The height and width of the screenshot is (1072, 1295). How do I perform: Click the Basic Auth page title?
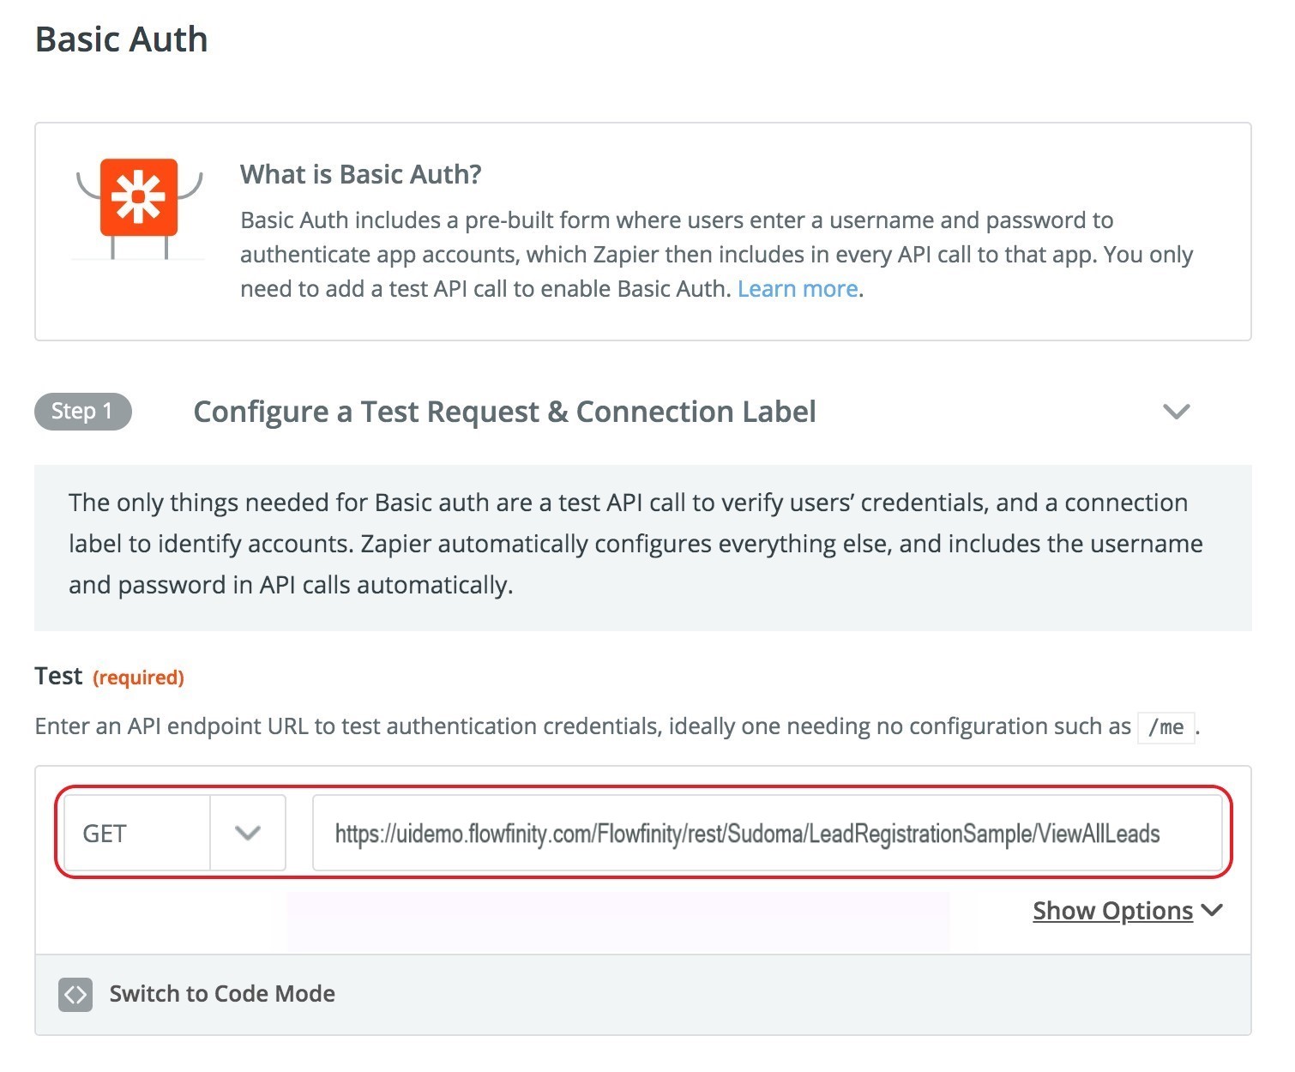click(x=121, y=39)
